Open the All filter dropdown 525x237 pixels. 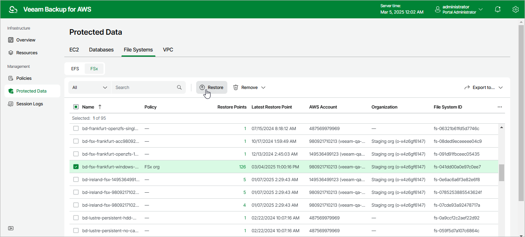[89, 87]
